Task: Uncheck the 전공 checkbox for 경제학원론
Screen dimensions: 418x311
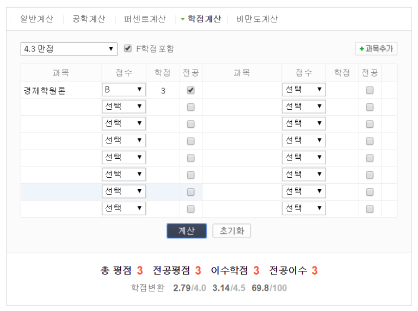Action: coord(190,90)
